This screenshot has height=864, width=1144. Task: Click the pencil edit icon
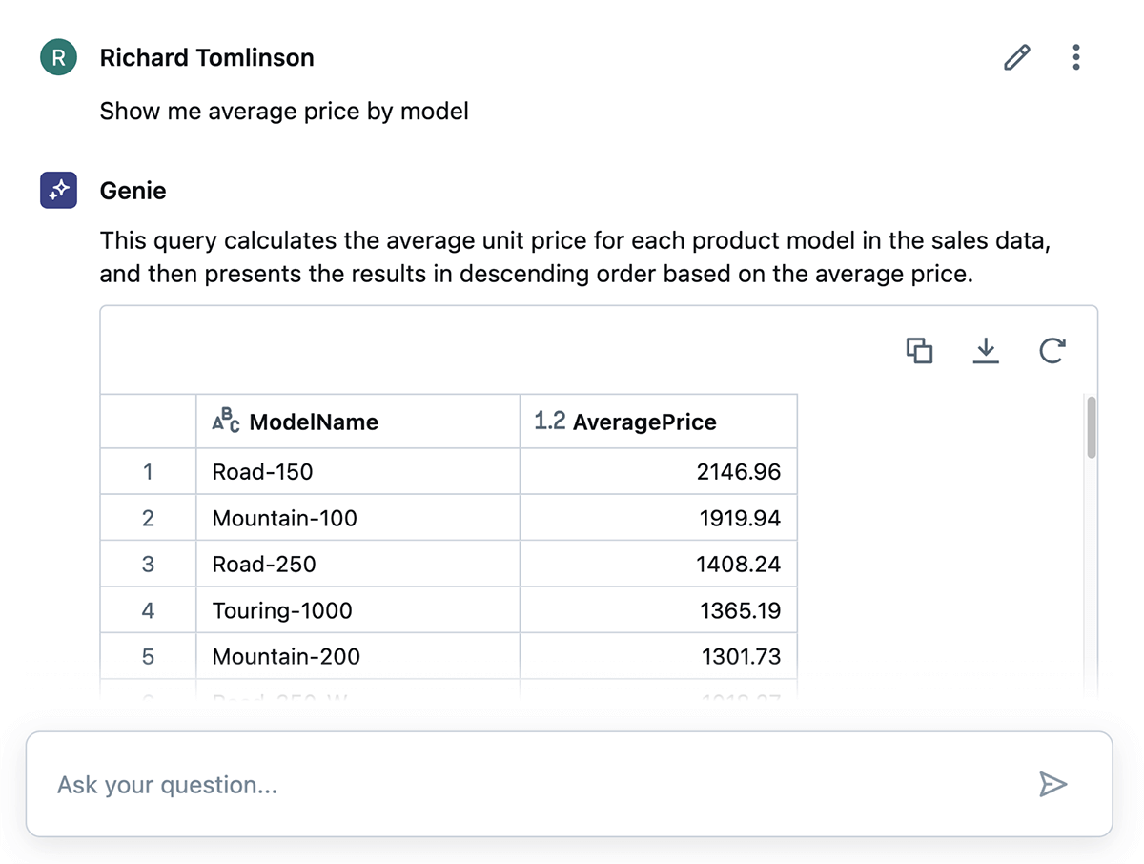tap(1017, 58)
